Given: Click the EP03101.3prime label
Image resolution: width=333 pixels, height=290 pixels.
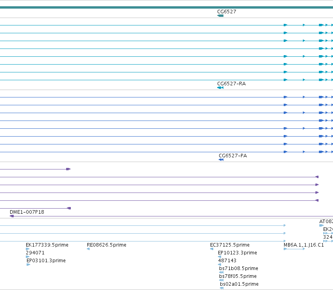Looking at the screenshot, I should coord(46,261).
